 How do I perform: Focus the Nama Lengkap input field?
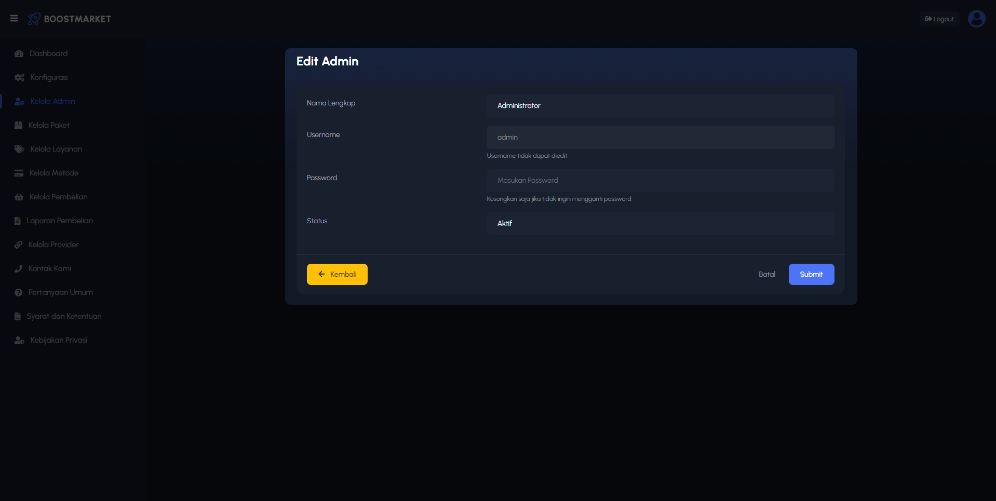[x=661, y=105]
